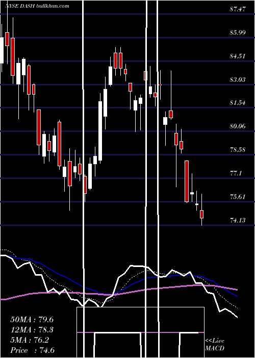Click the 5MA : 76.2 reading
Viewport: 255px width, 358px height.
pyautogui.click(x=30, y=340)
